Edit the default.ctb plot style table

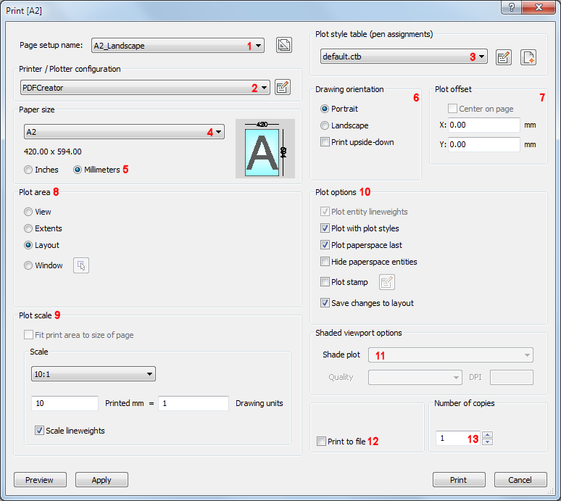coord(504,57)
